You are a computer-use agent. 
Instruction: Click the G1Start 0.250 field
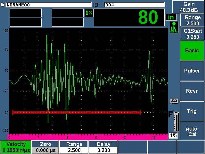pyautogui.click(x=192, y=34)
